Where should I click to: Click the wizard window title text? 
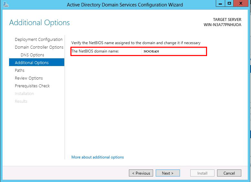click(125, 5)
